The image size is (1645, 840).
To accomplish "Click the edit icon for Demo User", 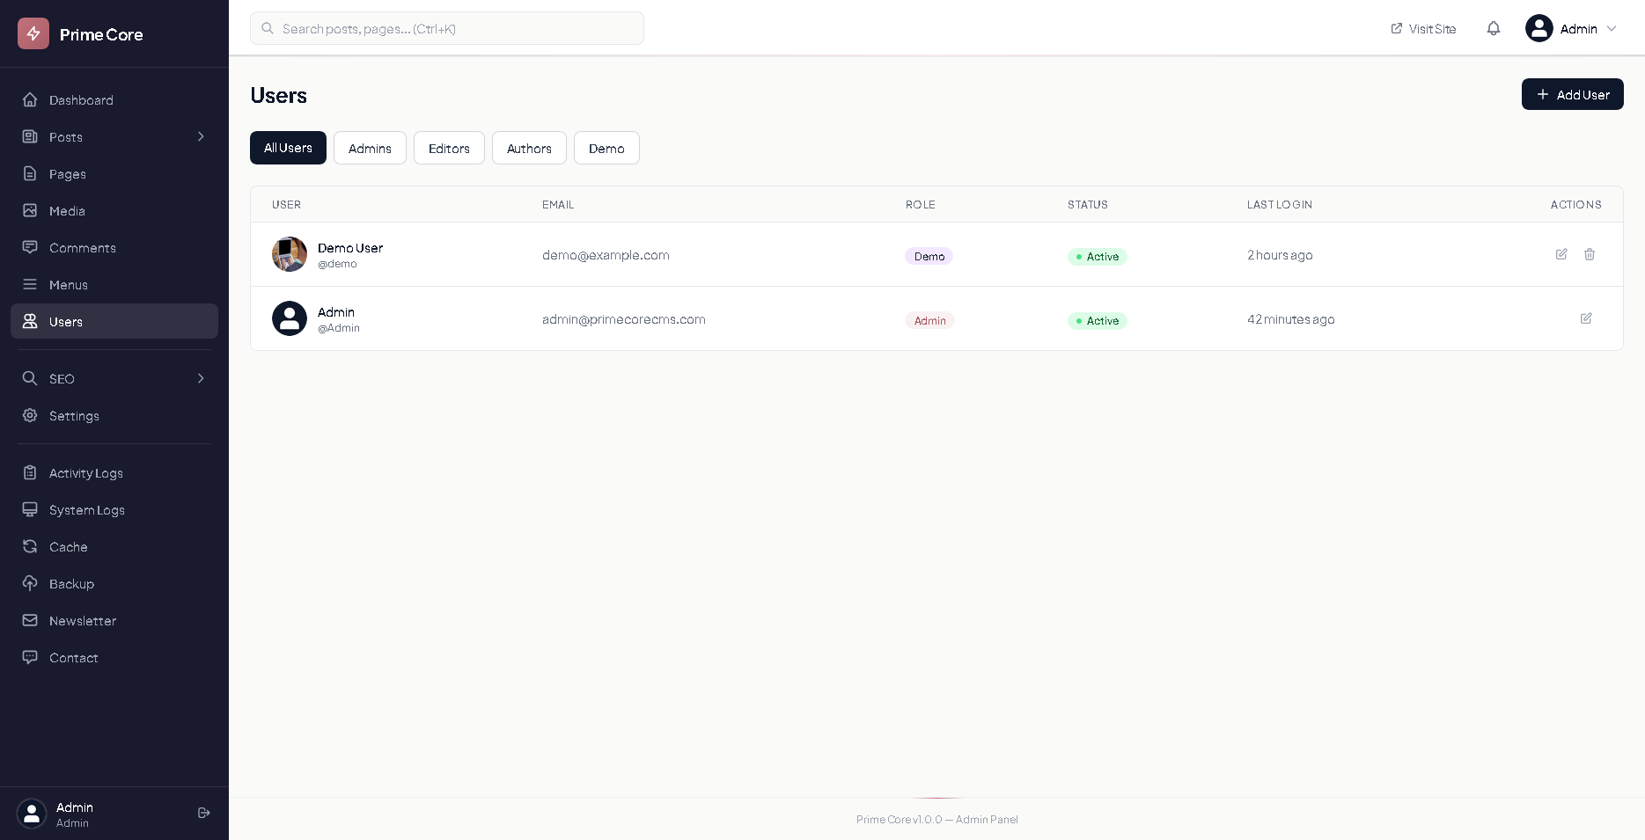I will 1561,254.
